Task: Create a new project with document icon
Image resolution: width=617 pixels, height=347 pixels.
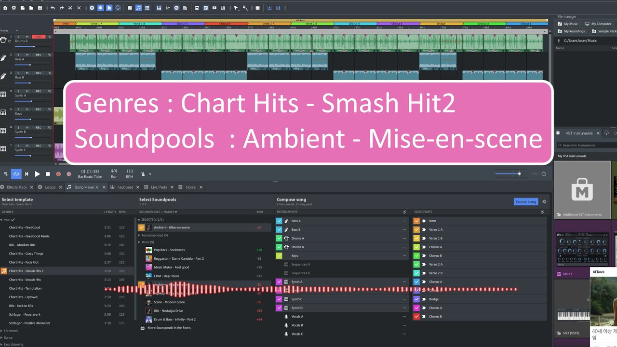Action: pyautogui.click(x=23, y=8)
